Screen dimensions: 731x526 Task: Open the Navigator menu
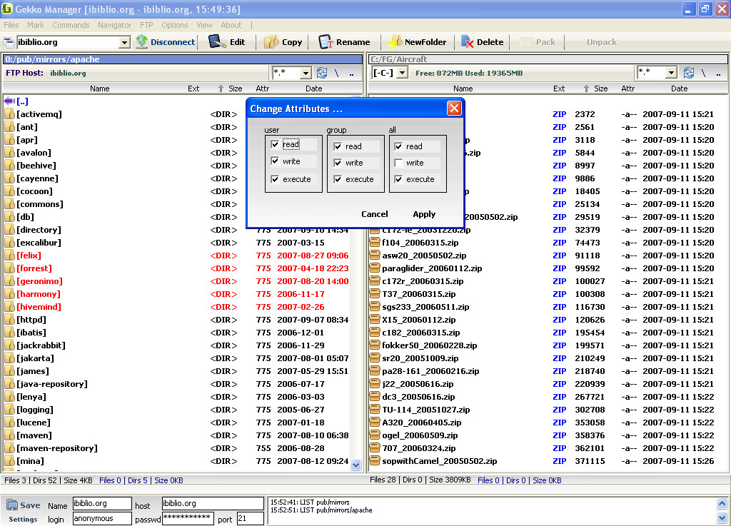pos(114,25)
